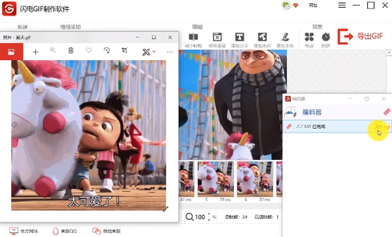Image resolution: width=392 pixels, height=237 pixels.
Task: Click the Remove Duplicates (移除重复) tool
Action: pyautogui.click(x=217, y=40)
